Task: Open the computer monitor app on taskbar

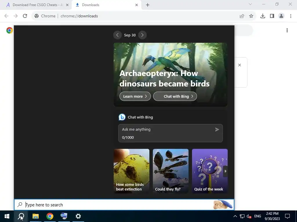Action: (64, 216)
